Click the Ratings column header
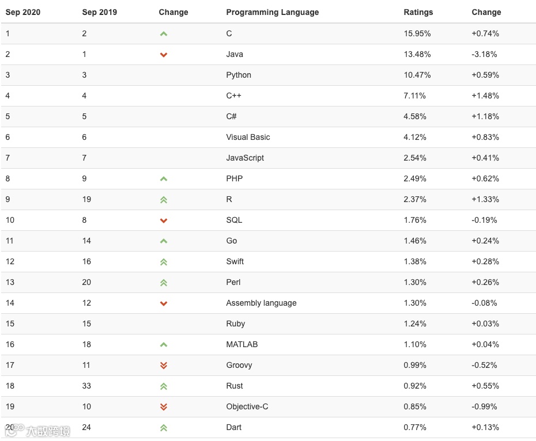Image resolution: width=536 pixels, height=441 pixels. pyautogui.click(x=418, y=12)
